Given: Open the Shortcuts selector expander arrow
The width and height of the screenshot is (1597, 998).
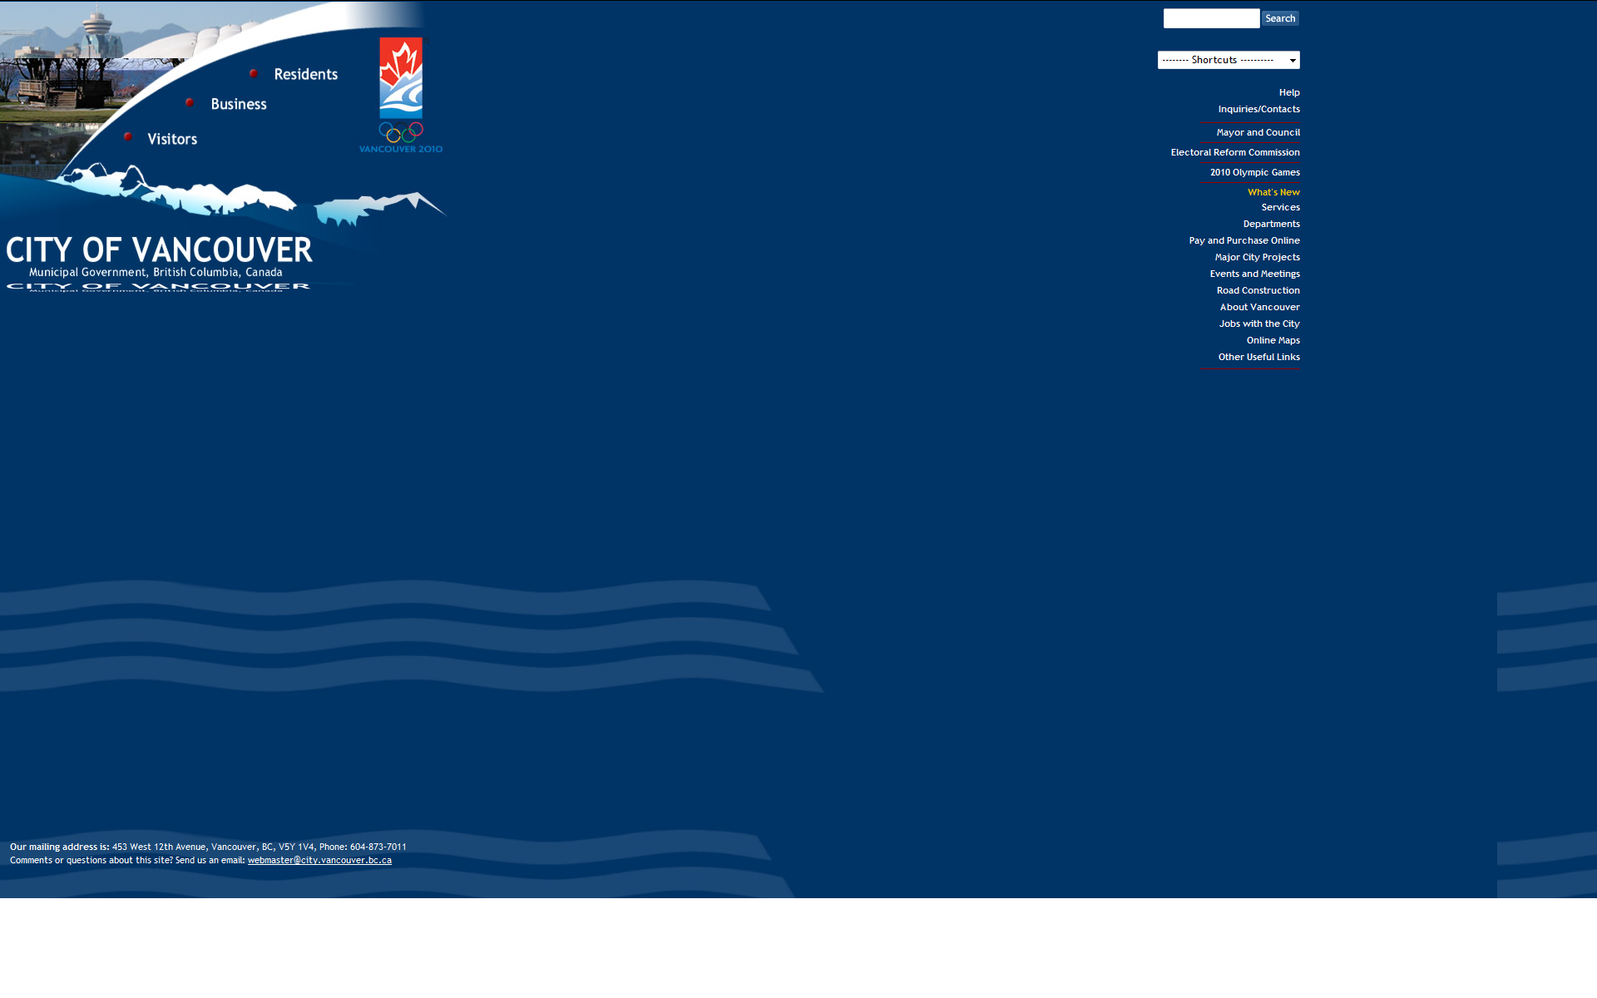Looking at the screenshot, I should 1289,60.
